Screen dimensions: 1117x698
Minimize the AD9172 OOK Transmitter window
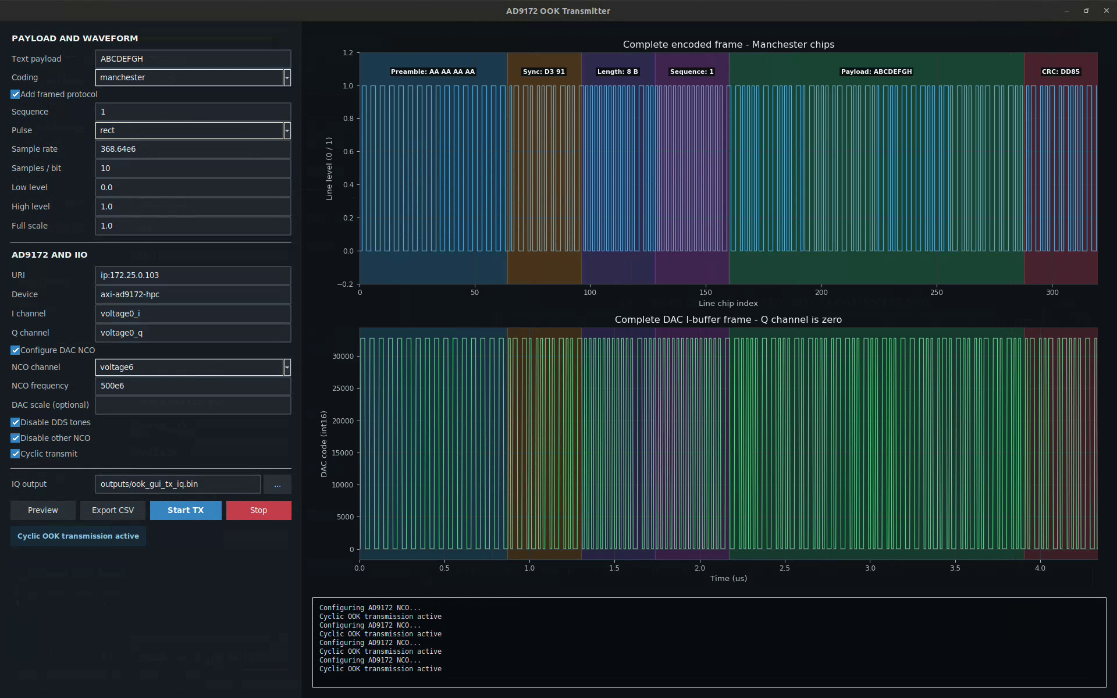point(1067,11)
